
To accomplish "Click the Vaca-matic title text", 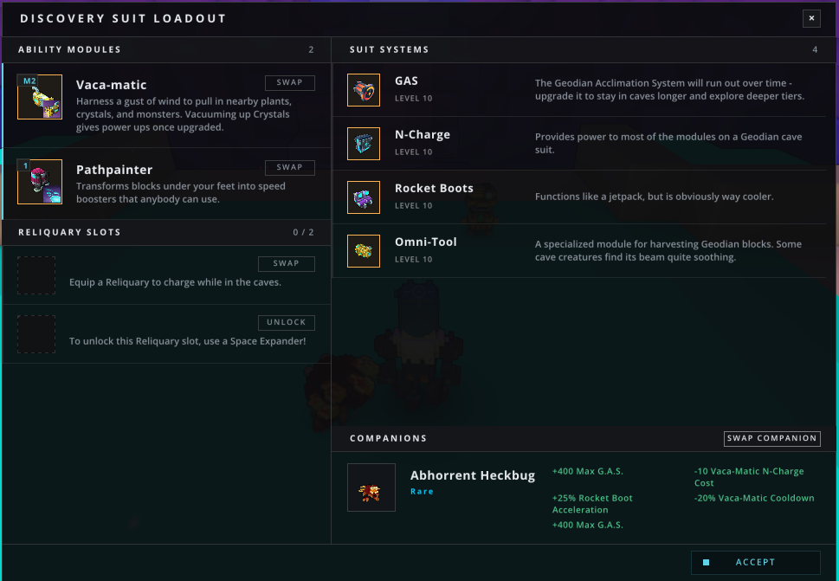I will point(112,85).
